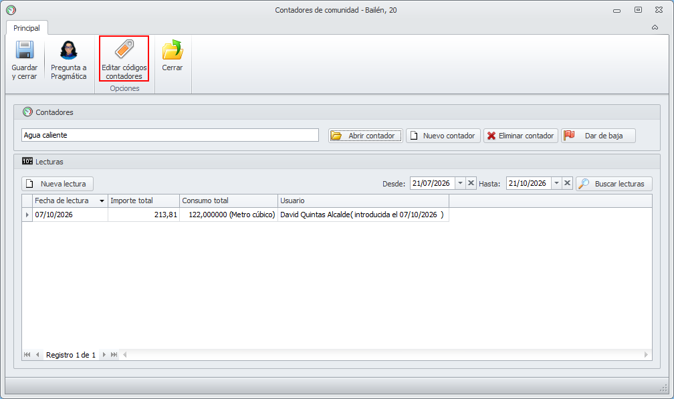Add a Nueva lectura
The height and width of the screenshot is (399, 674).
click(58, 184)
